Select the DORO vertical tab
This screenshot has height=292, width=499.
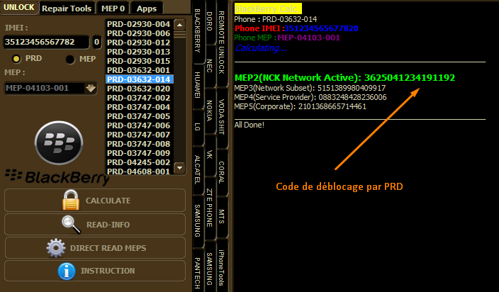[x=209, y=22]
